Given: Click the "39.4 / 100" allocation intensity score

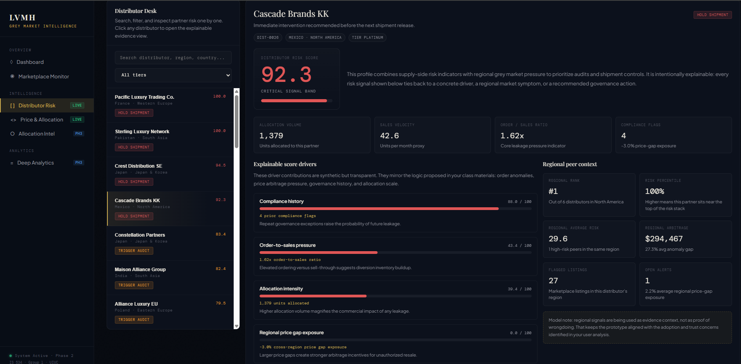Looking at the screenshot, I should tap(519, 289).
